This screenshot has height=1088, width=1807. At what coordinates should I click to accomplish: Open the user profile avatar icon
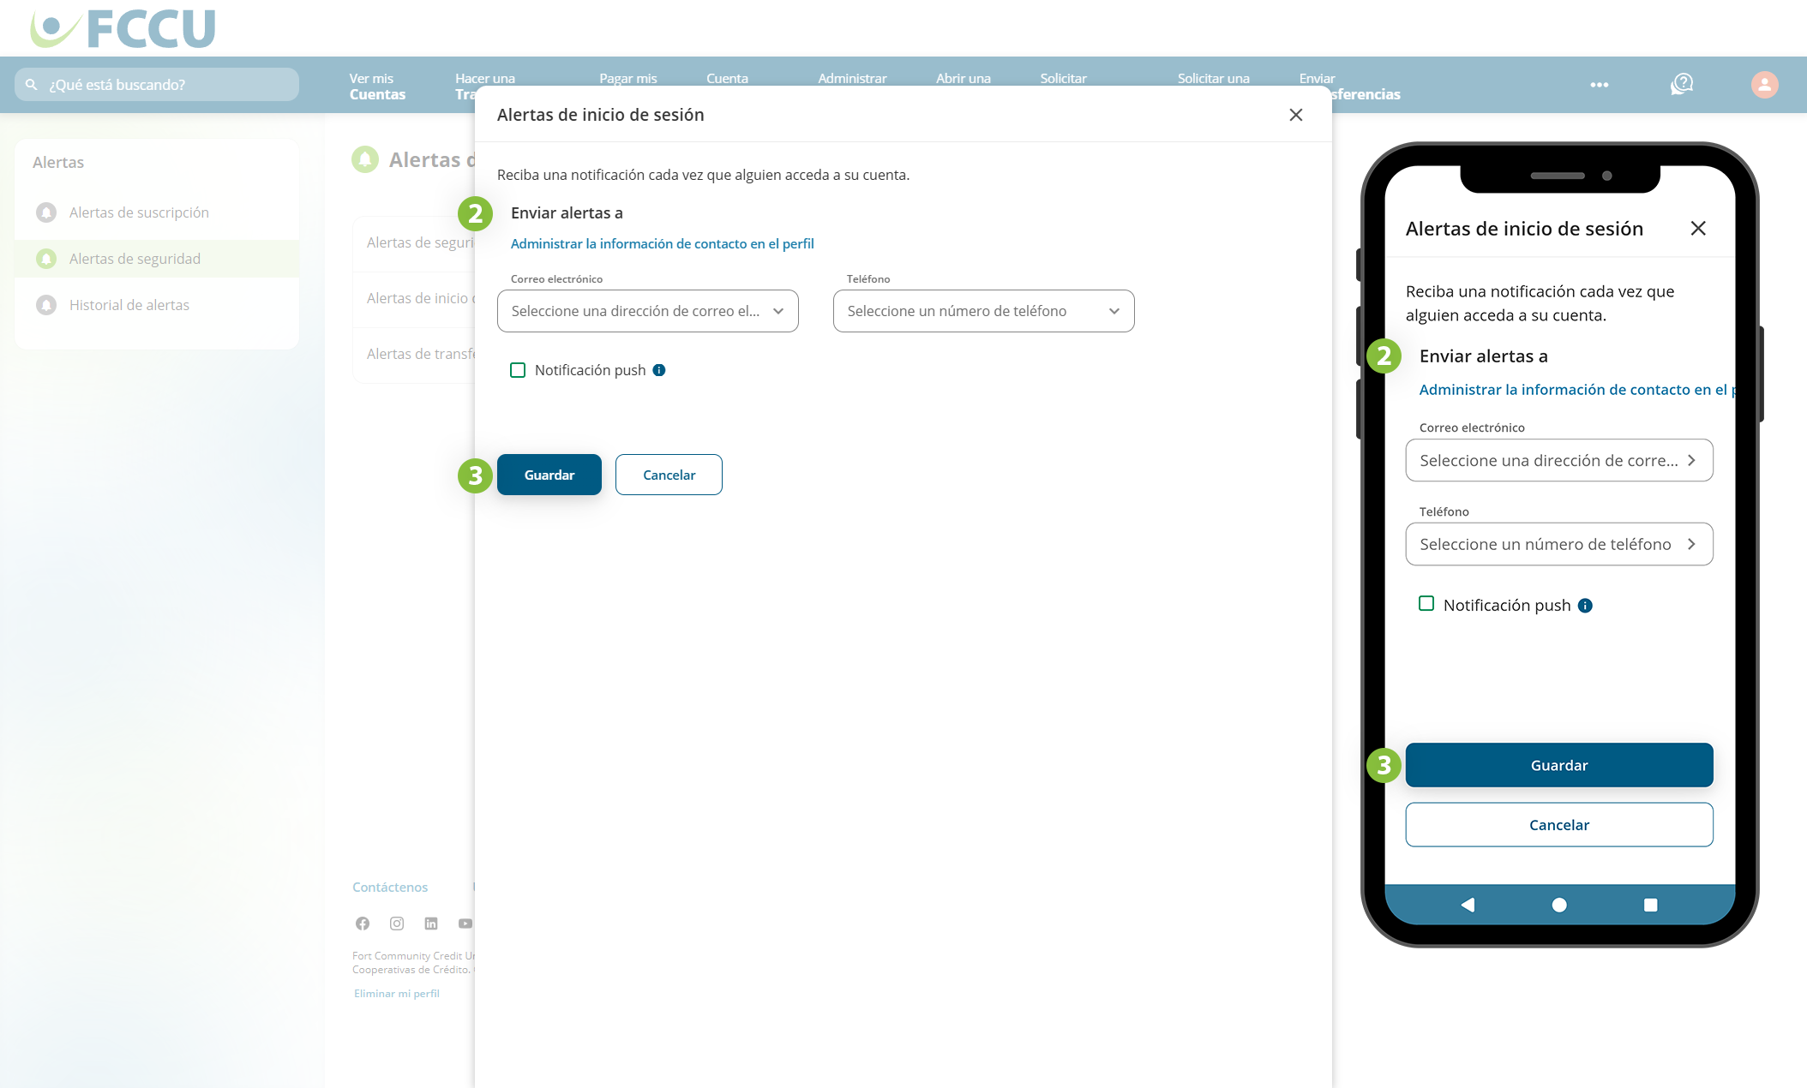[1764, 85]
